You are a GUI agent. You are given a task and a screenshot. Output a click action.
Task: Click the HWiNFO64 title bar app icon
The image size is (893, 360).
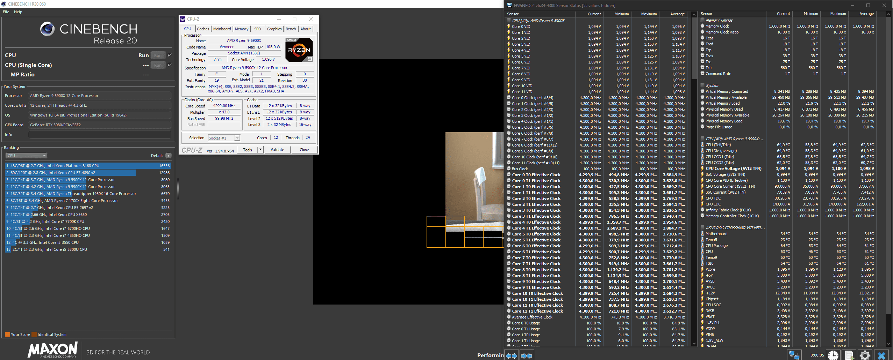tap(509, 5)
